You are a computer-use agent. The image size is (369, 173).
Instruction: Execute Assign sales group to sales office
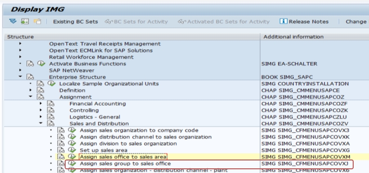(x=72, y=163)
